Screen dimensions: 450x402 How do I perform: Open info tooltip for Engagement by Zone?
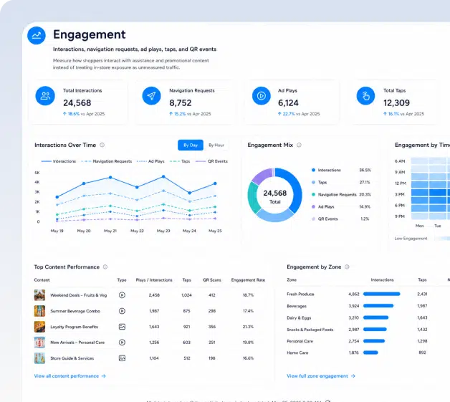347,267
